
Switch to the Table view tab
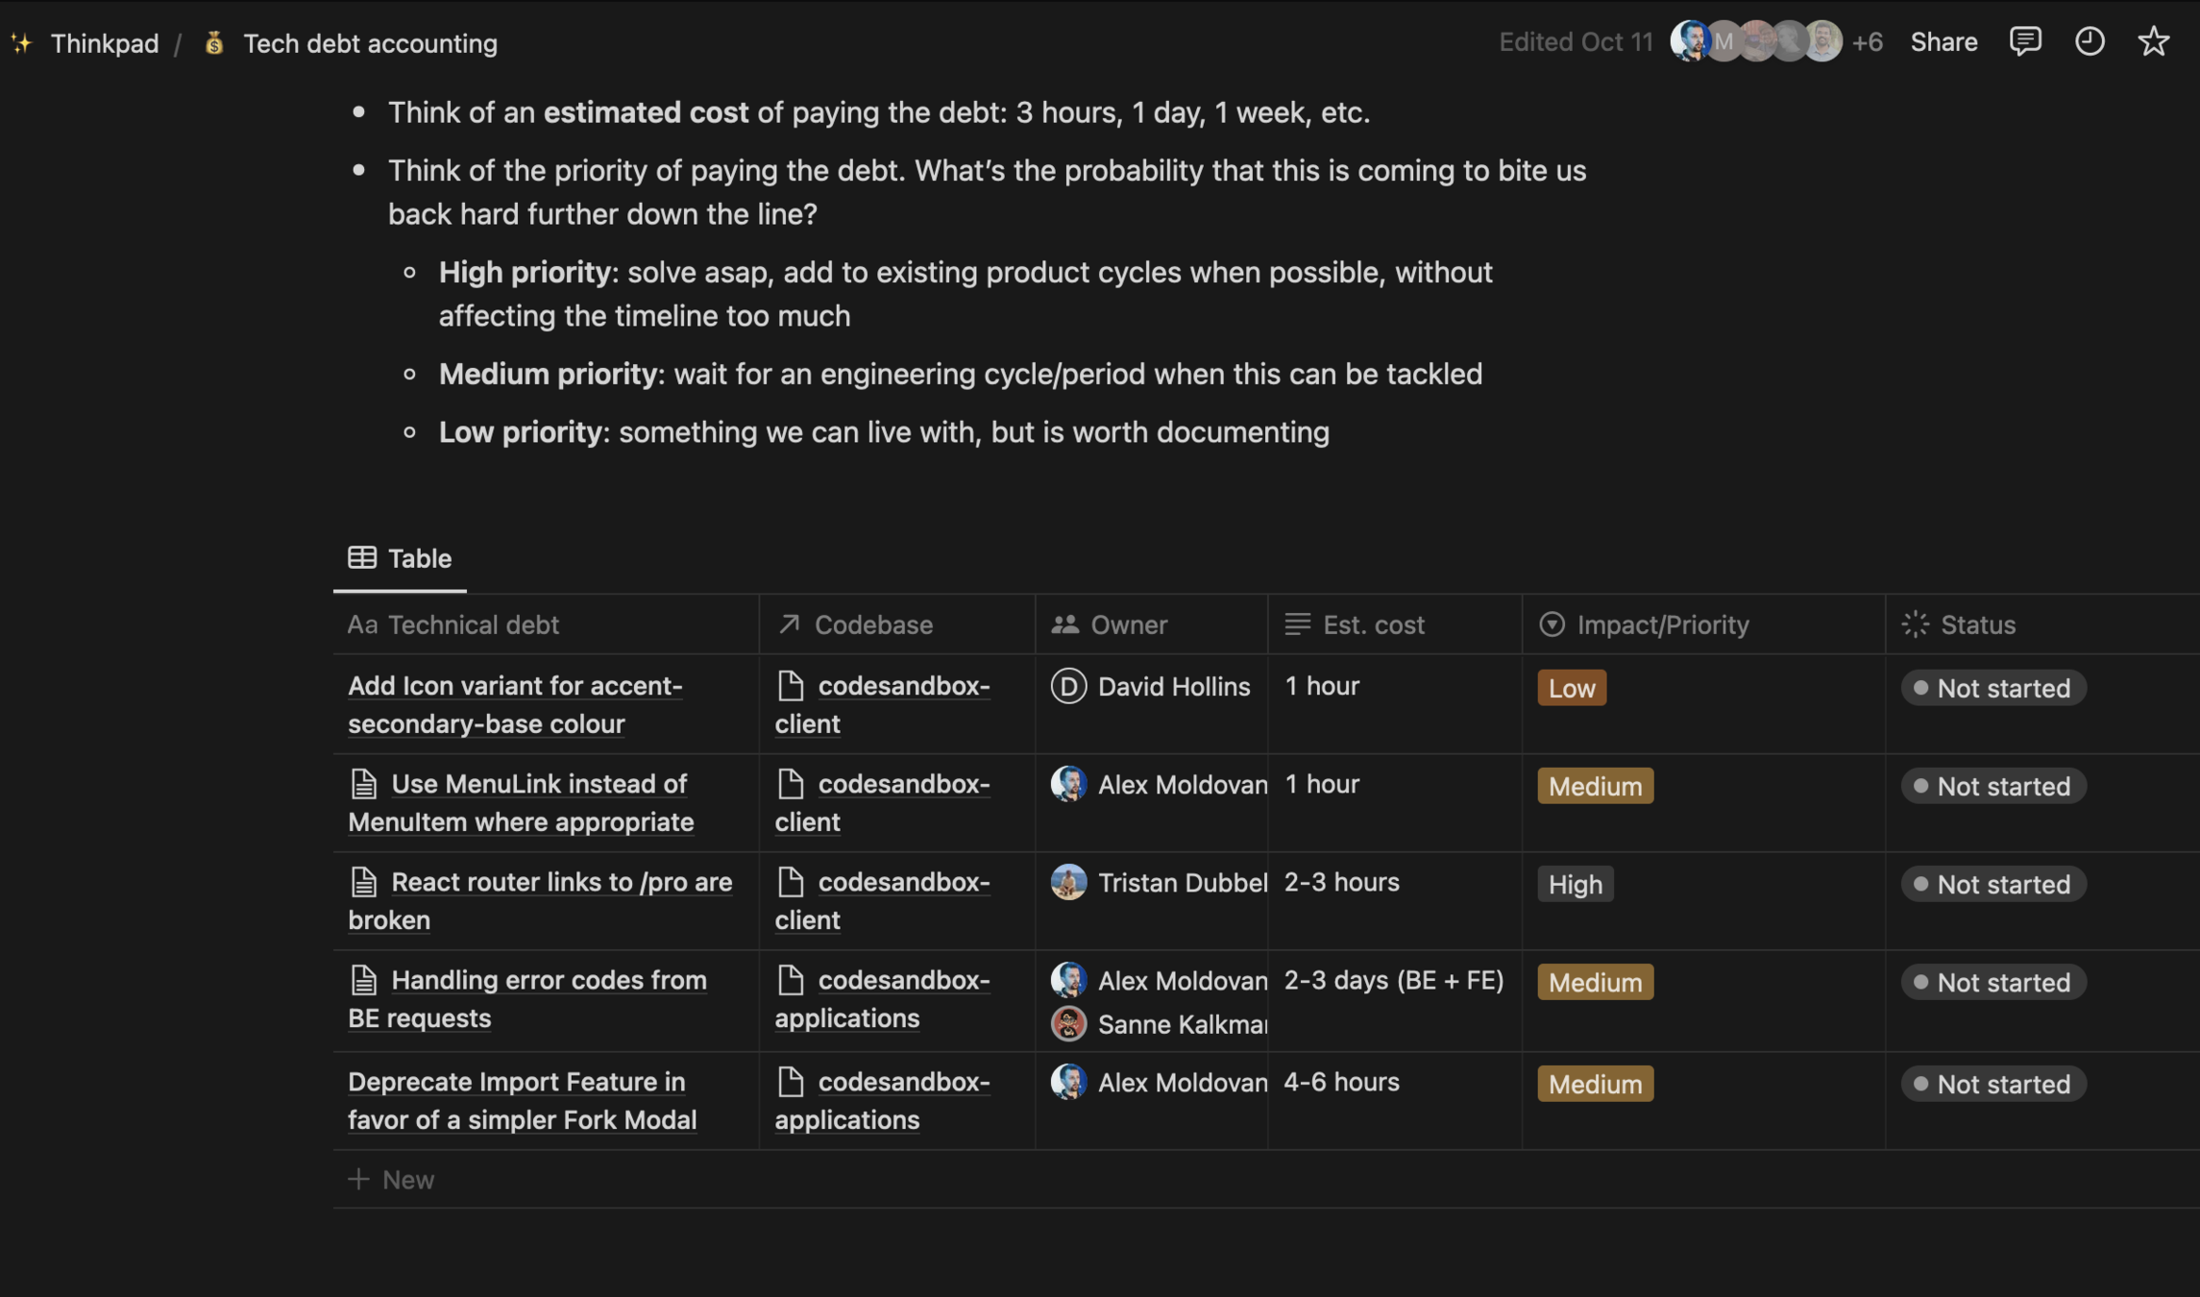tap(419, 558)
